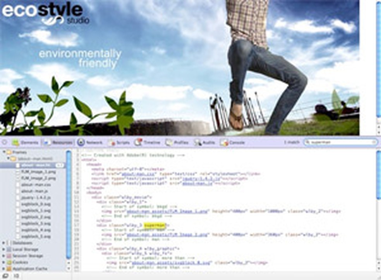Click the Databases icon in the sidebar
The image size is (381, 280).
(9, 243)
